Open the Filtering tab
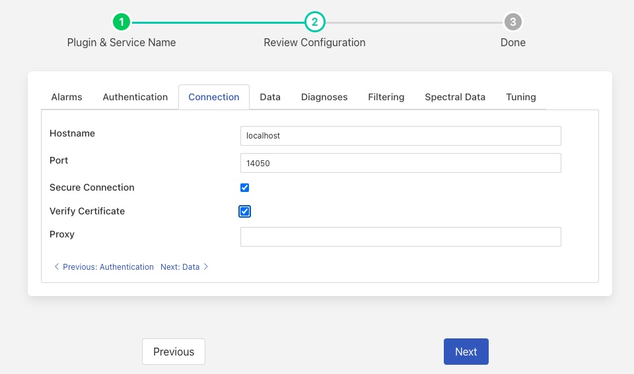Screen dimensions: 634x374 coord(386,97)
